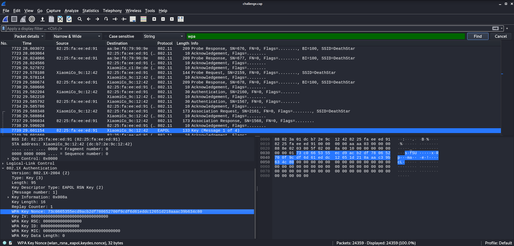Collapse 802.1X Authentication tree
The height and width of the screenshot is (246, 514).
(3, 168)
